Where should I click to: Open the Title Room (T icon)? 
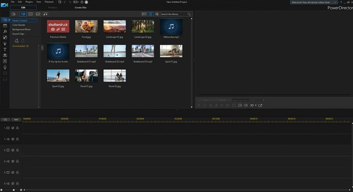tap(5, 49)
